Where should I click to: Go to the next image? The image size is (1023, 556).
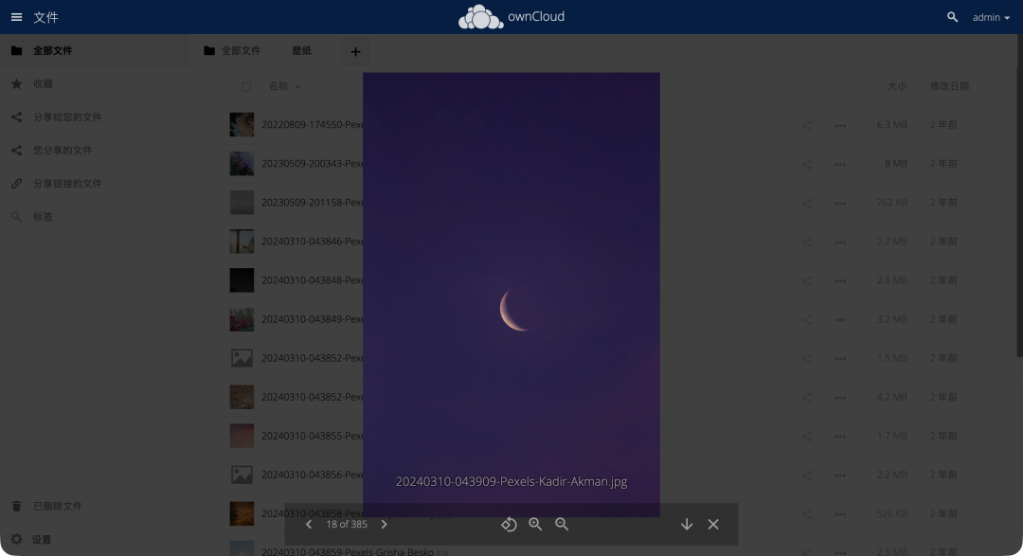click(x=384, y=525)
